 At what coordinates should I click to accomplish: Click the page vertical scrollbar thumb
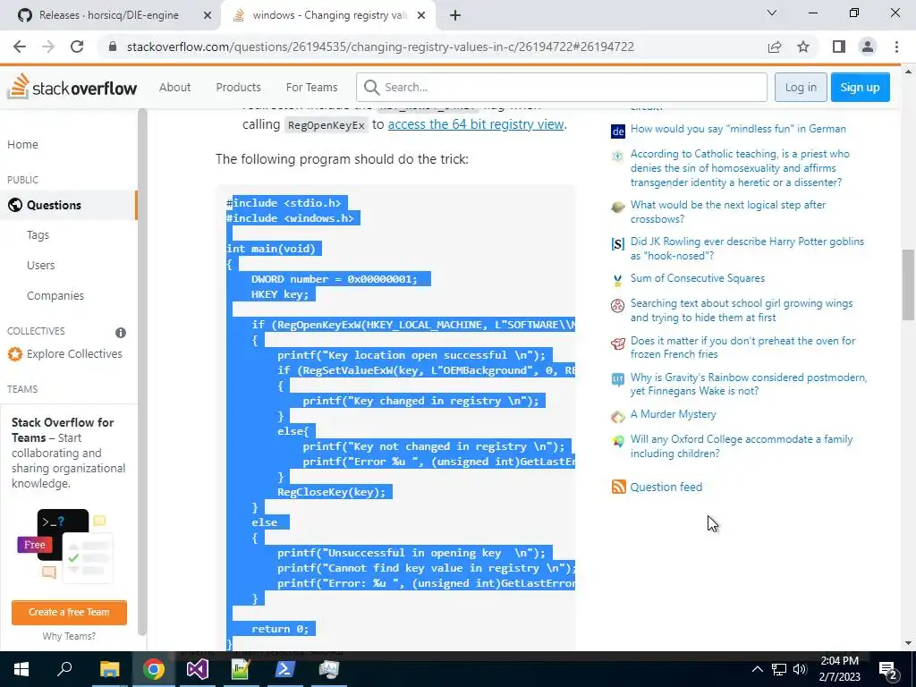(907, 284)
